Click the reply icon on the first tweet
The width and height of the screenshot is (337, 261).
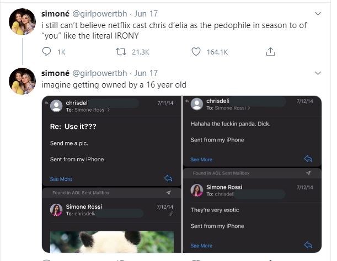(x=47, y=52)
